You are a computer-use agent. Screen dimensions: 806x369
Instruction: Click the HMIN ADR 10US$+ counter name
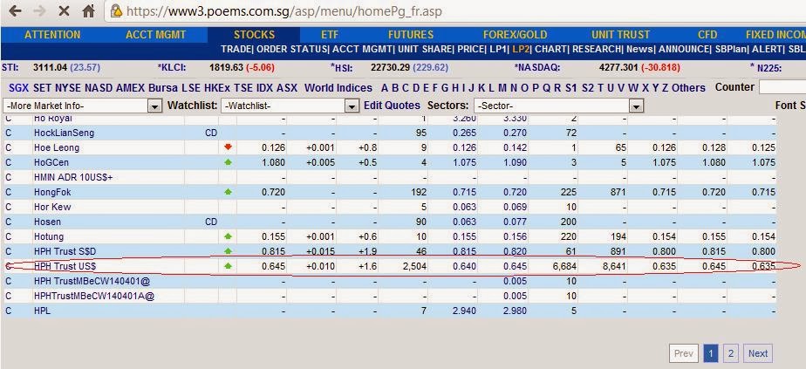(x=73, y=177)
